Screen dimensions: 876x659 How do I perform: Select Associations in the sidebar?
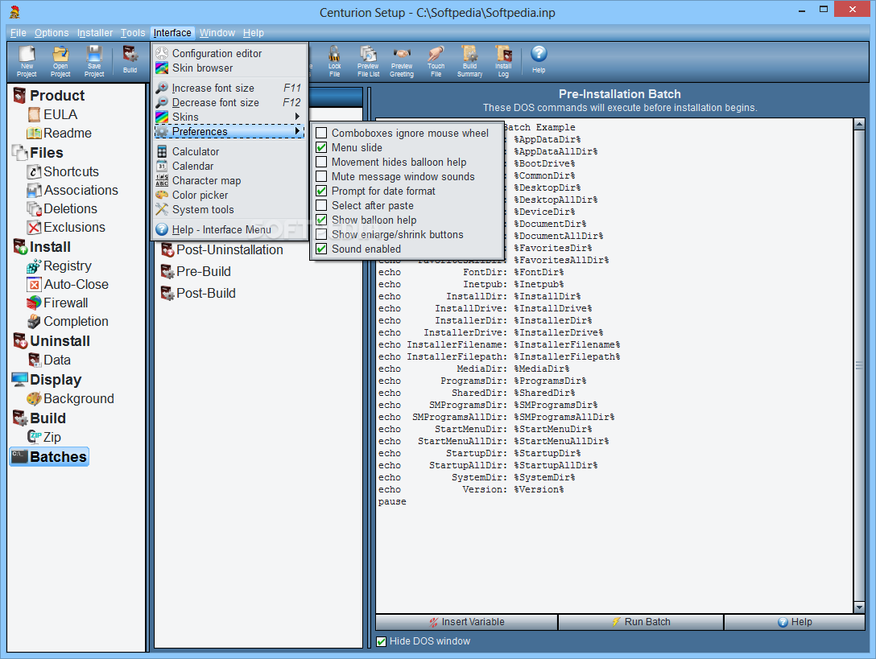[x=72, y=190]
